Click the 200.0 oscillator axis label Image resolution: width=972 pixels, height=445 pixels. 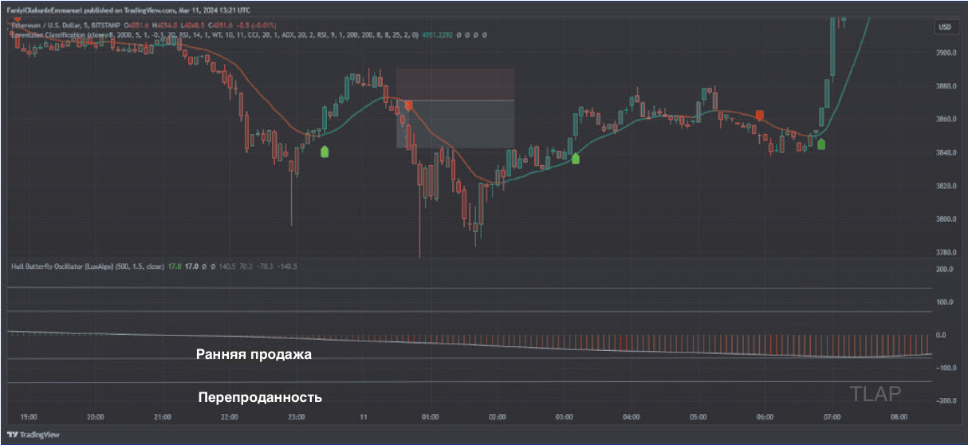click(946, 270)
